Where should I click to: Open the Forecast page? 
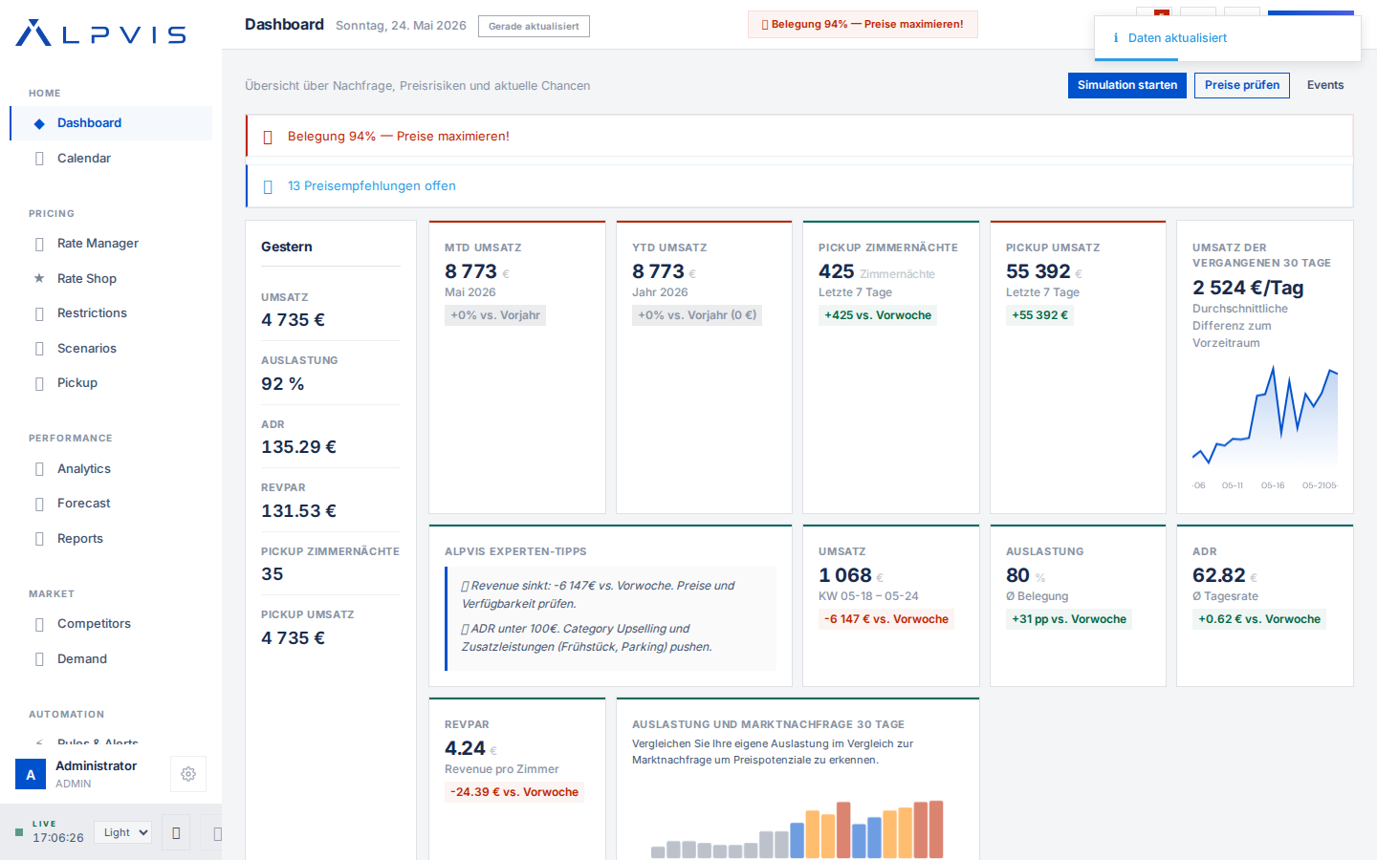[x=112, y=504]
